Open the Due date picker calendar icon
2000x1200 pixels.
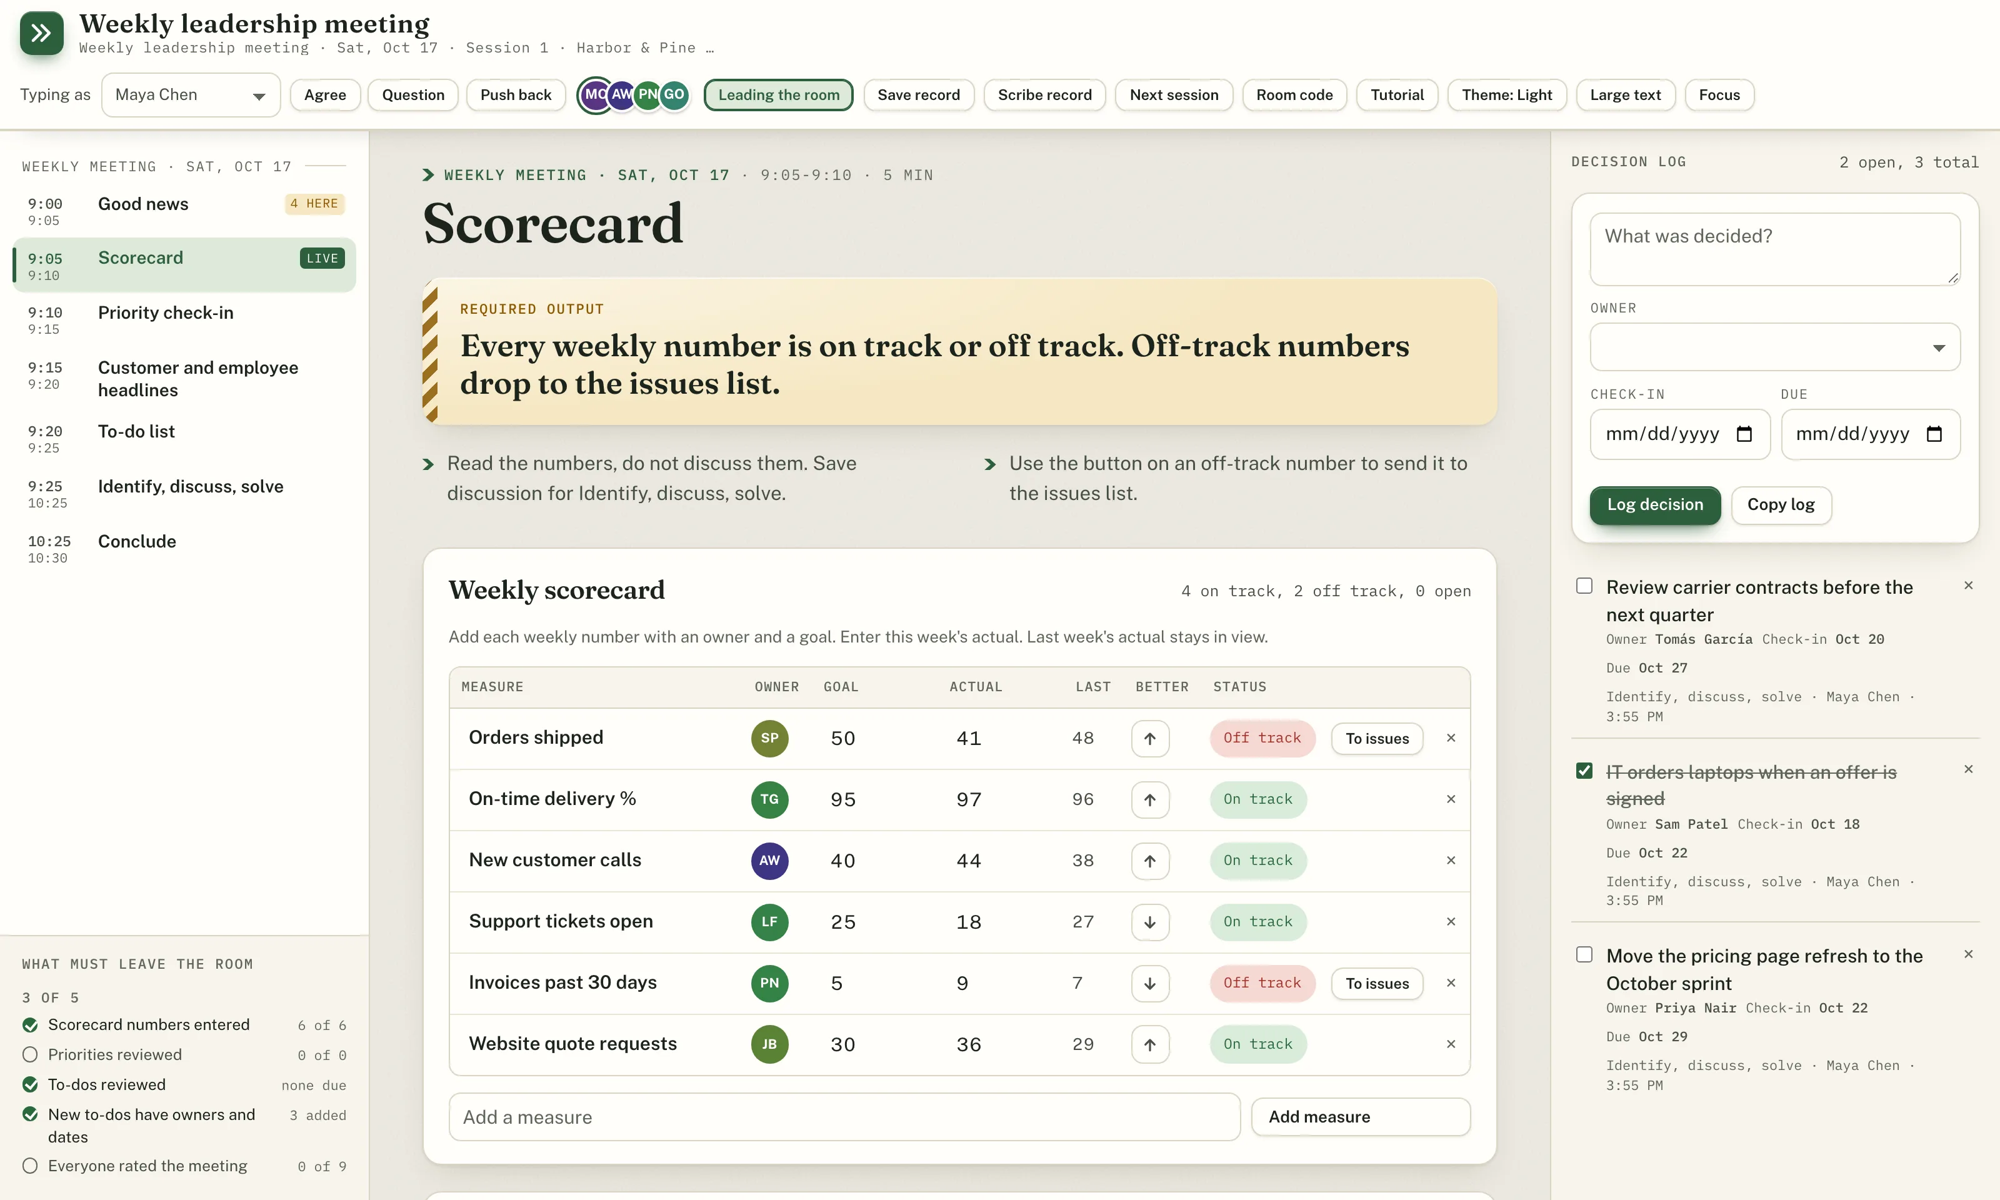[1934, 434]
